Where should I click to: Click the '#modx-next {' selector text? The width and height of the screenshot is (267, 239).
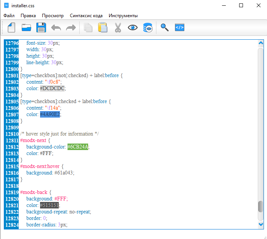(x=35, y=140)
